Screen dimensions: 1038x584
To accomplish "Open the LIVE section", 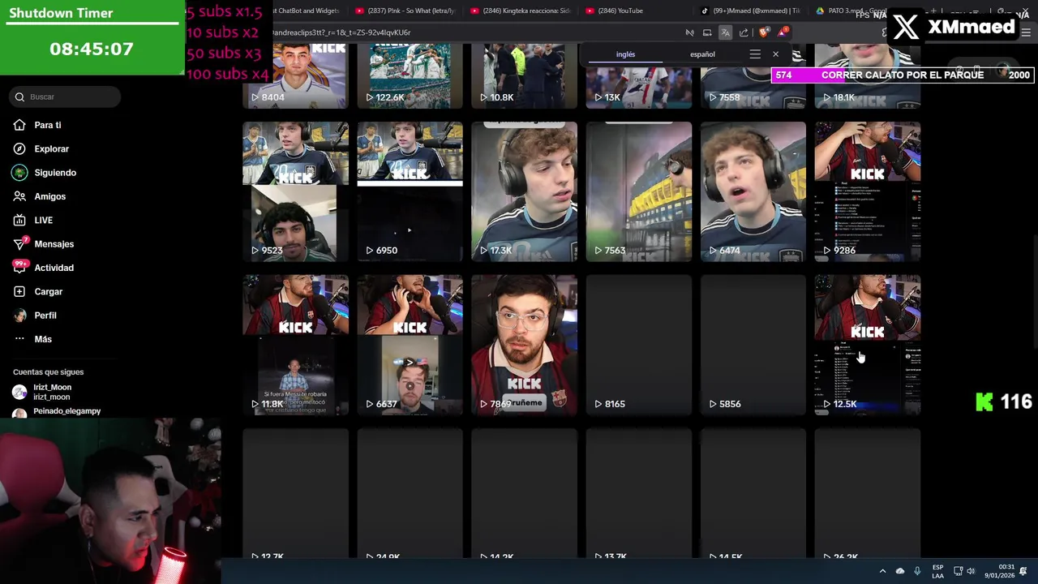I will point(43,220).
